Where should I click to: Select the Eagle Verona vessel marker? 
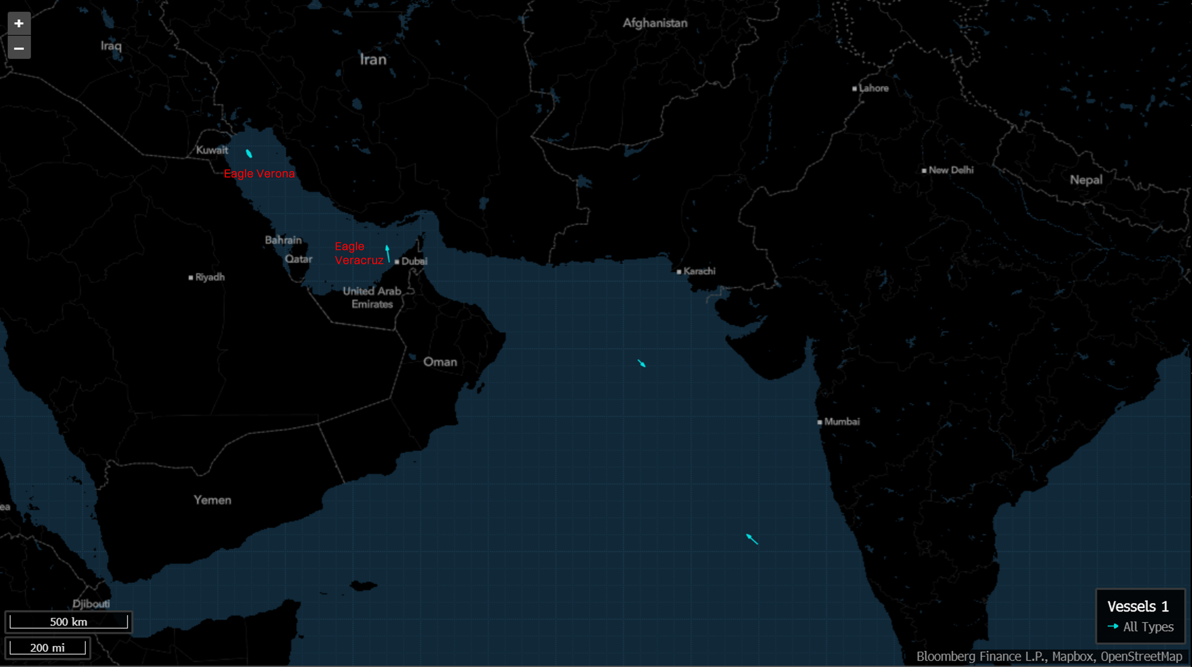click(249, 154)
